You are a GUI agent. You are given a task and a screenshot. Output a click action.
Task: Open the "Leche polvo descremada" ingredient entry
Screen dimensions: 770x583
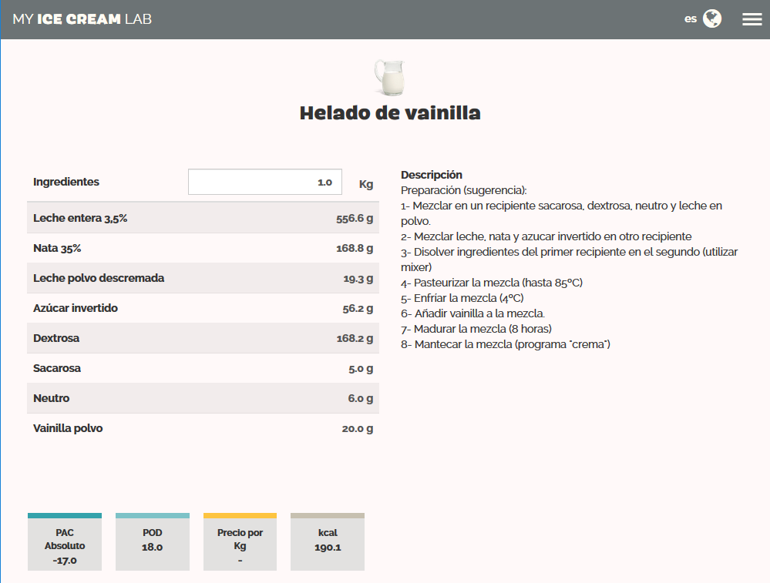[x=203, y=278]
